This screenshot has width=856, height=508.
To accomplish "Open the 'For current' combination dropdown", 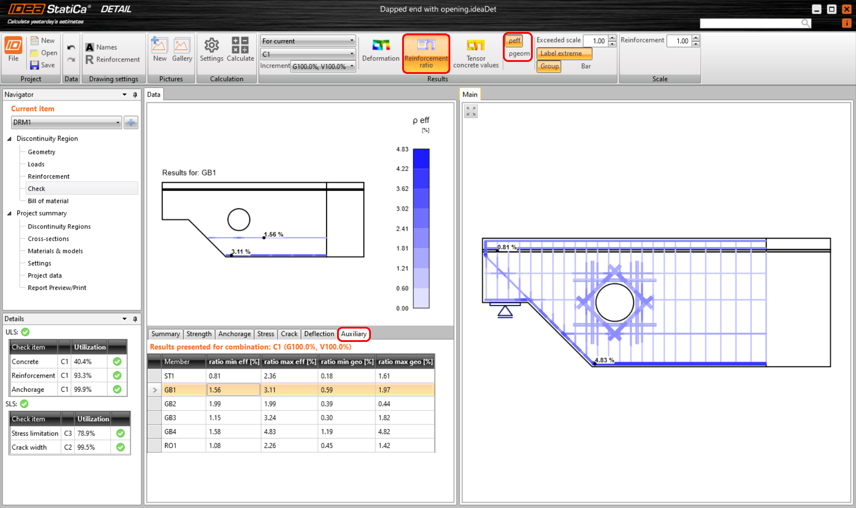I will click(352, 41).
